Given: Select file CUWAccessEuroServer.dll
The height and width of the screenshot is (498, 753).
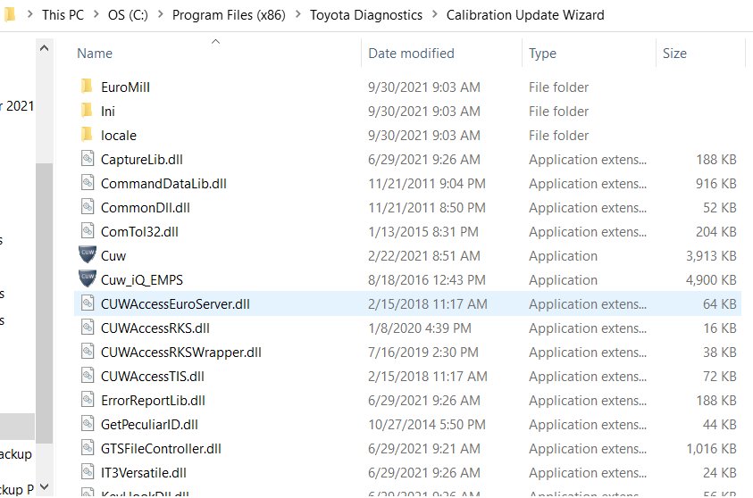Looking at the screenshot, I should (x=175, y=303).
